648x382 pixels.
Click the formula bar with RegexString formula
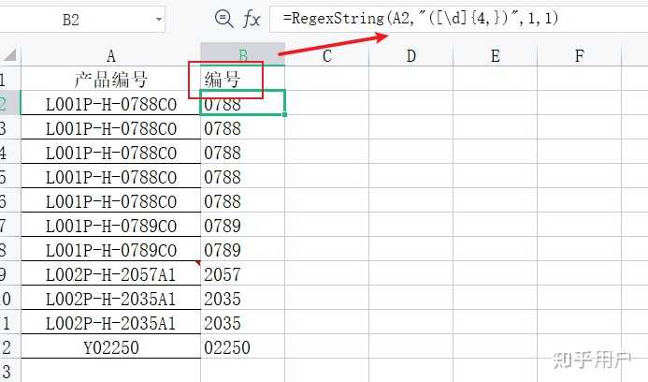[x=459, y=19]
